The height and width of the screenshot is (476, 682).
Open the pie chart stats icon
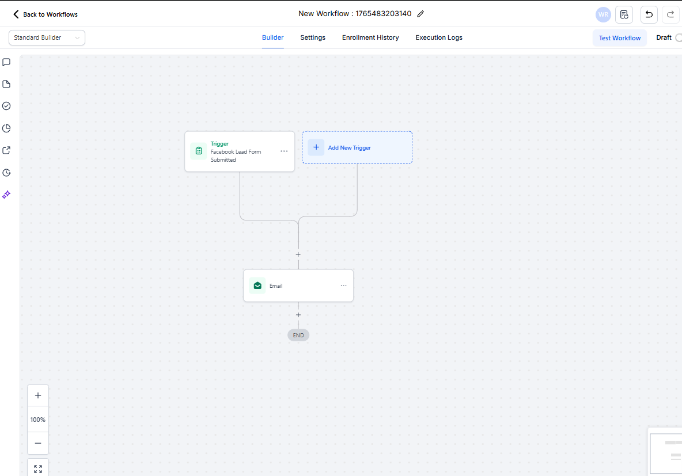pos(7,128)
